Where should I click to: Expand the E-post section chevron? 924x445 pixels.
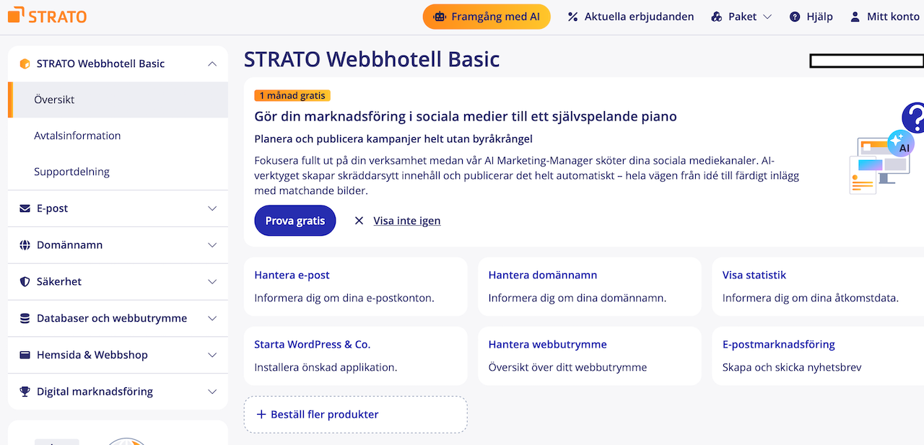212,208
